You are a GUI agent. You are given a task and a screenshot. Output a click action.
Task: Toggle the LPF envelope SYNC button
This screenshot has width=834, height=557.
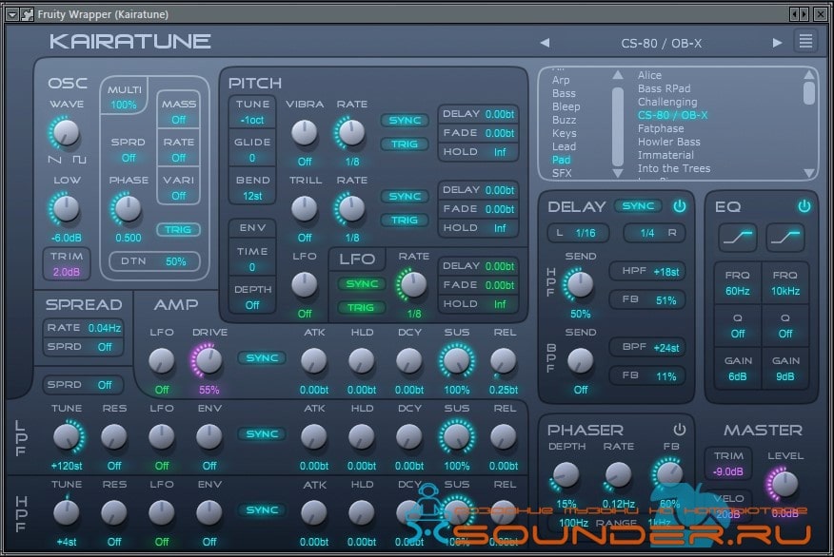(262, 433)
